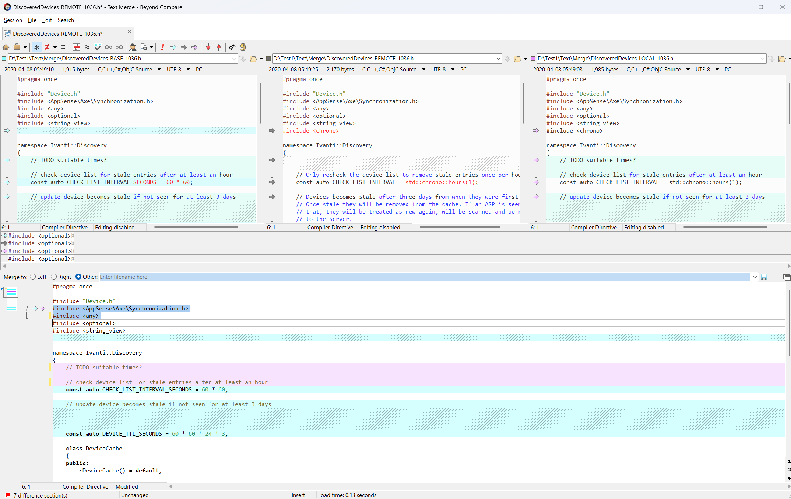Click '7 difference section(s)' in status bar
The width and height of the screenshot is (791, 499).
(40, 495)
